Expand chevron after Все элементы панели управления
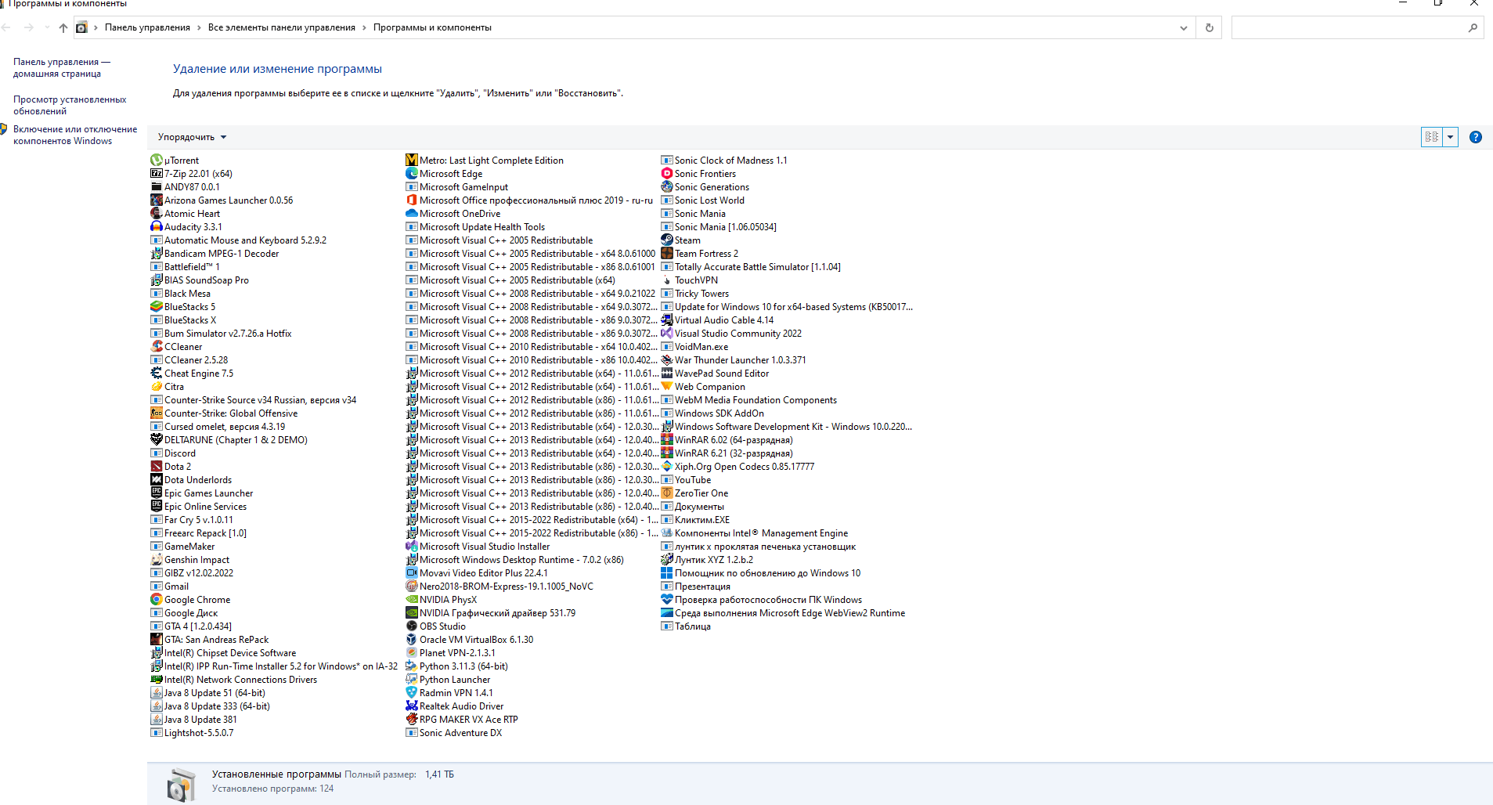The height and width of the screenshot is (805, 1493). [364, 27]
